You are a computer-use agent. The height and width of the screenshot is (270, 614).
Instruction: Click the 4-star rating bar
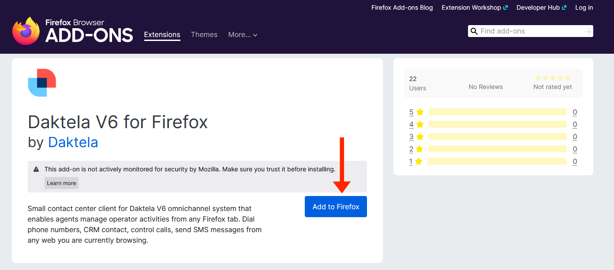(x=497, y=125)
